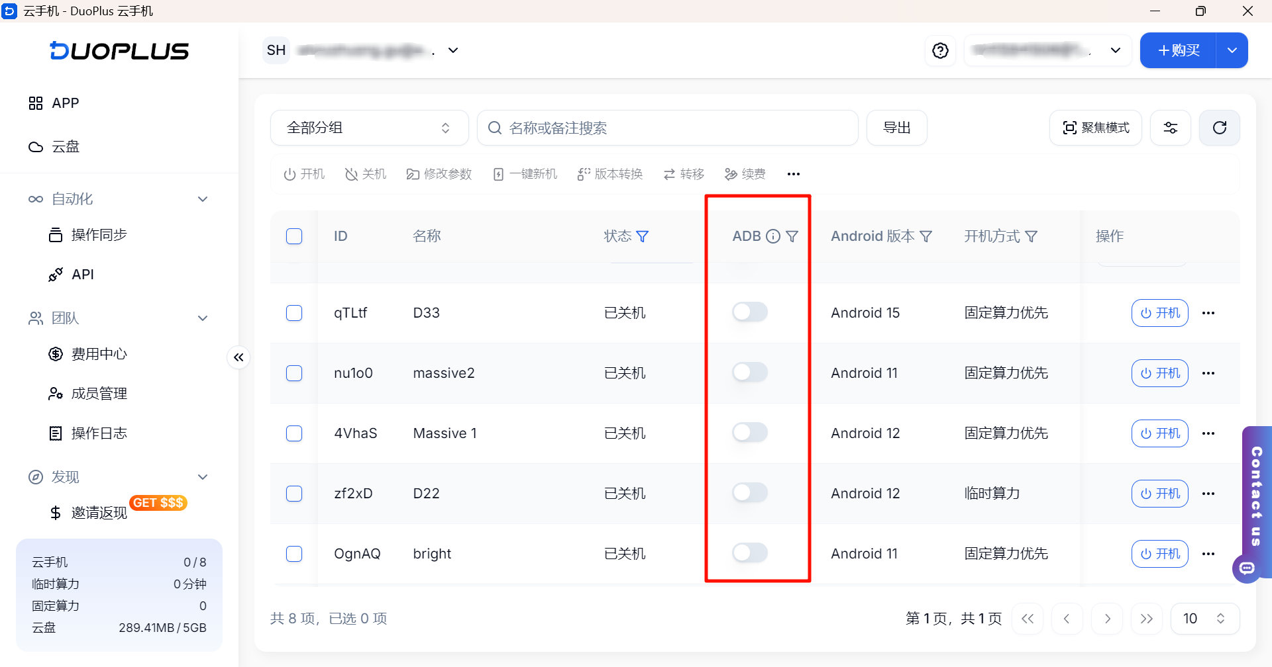
Task: Click the help question mark icon
Action: [x=940, y=51]
